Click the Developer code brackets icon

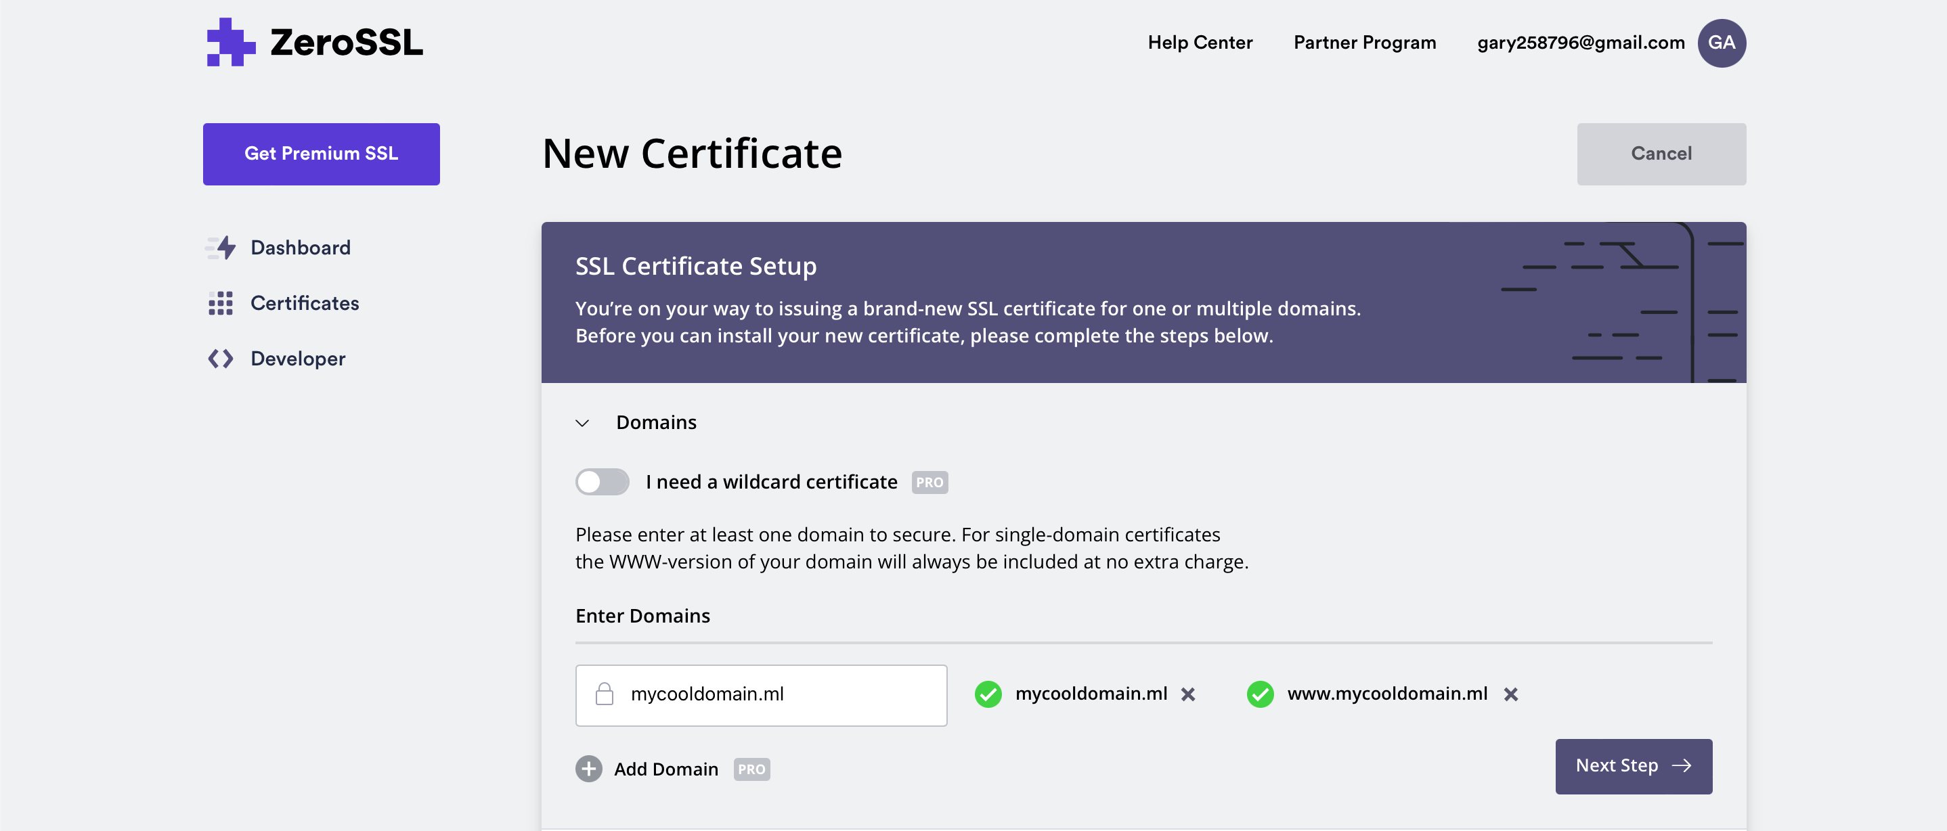pyautogui.click(x=221, y=359)
